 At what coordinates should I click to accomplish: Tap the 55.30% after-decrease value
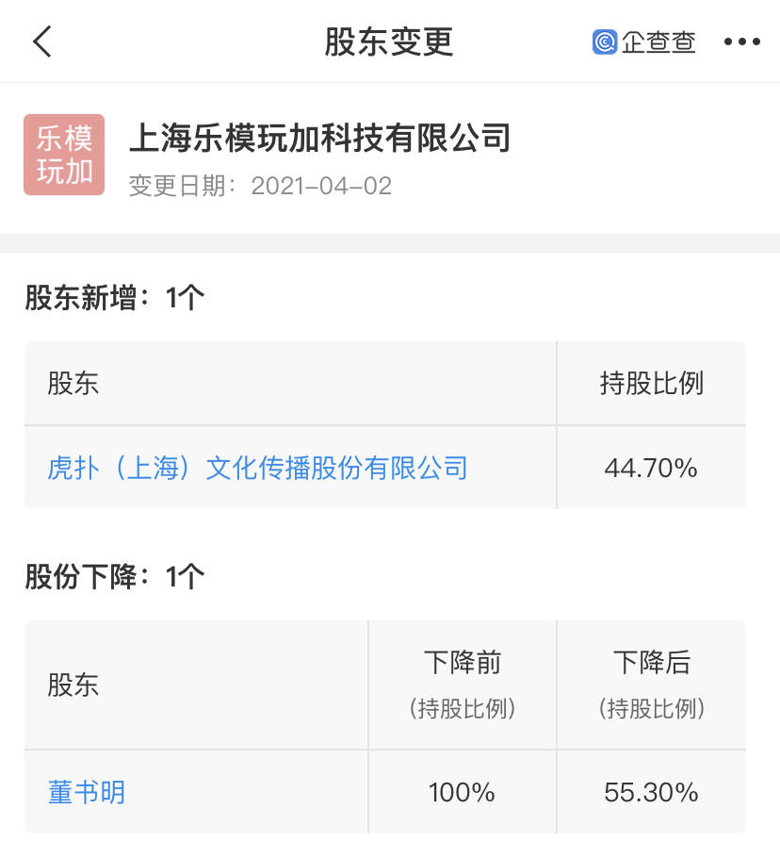[x=651, y=792]
